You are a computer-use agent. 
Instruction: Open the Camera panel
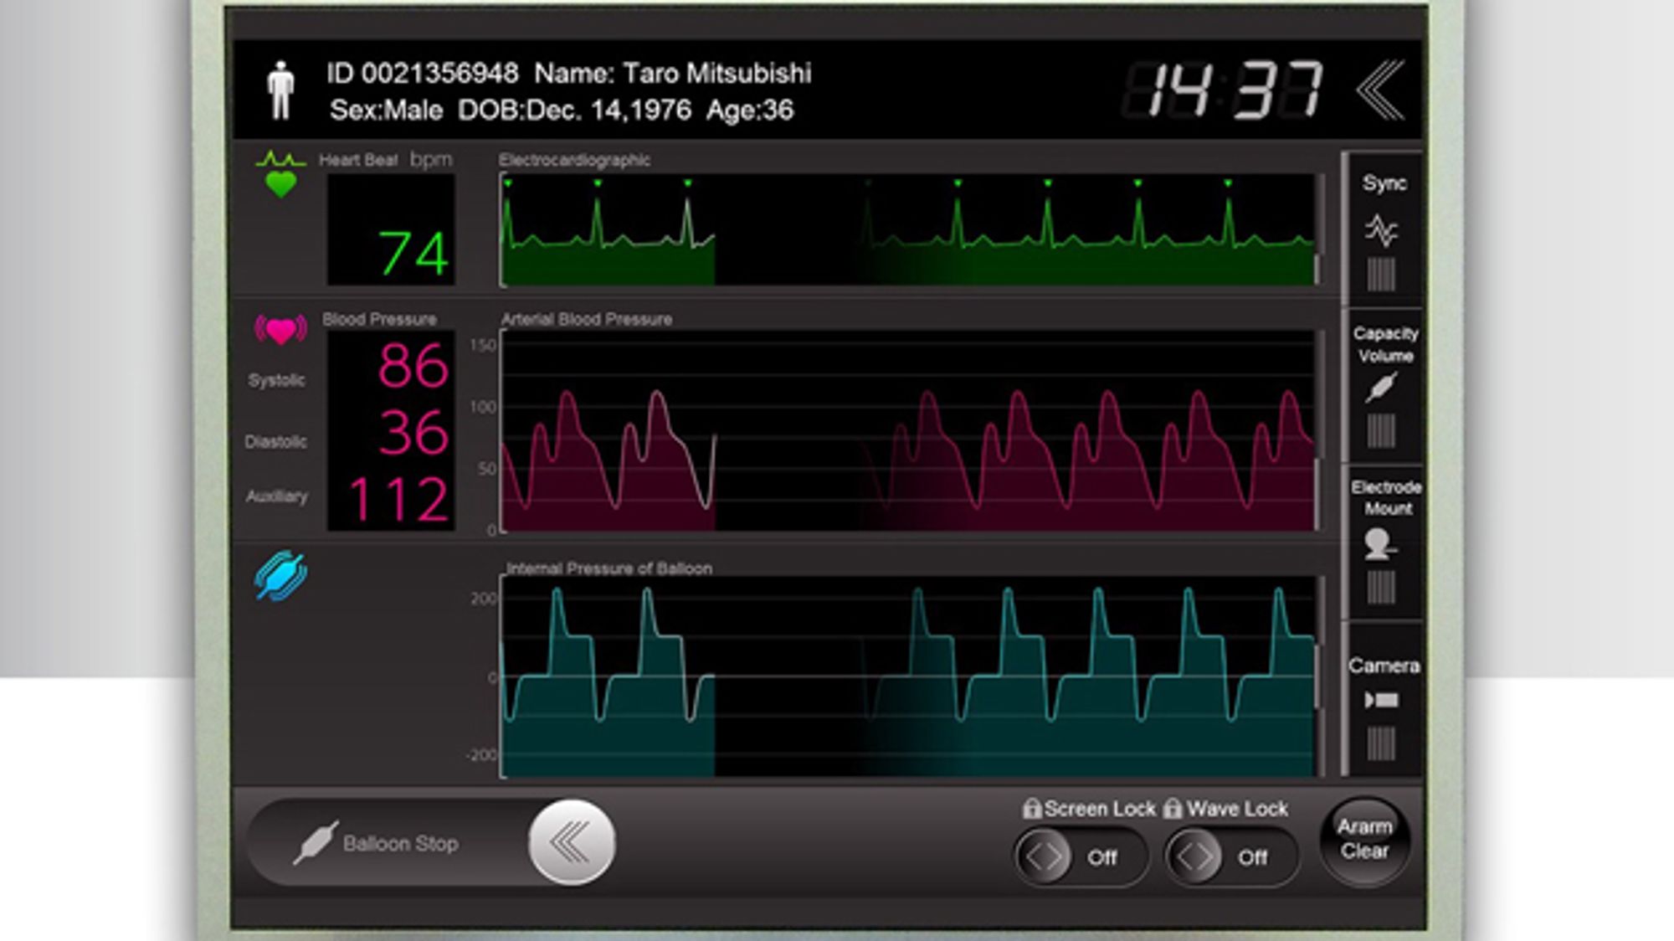[x=1383, y=699]
